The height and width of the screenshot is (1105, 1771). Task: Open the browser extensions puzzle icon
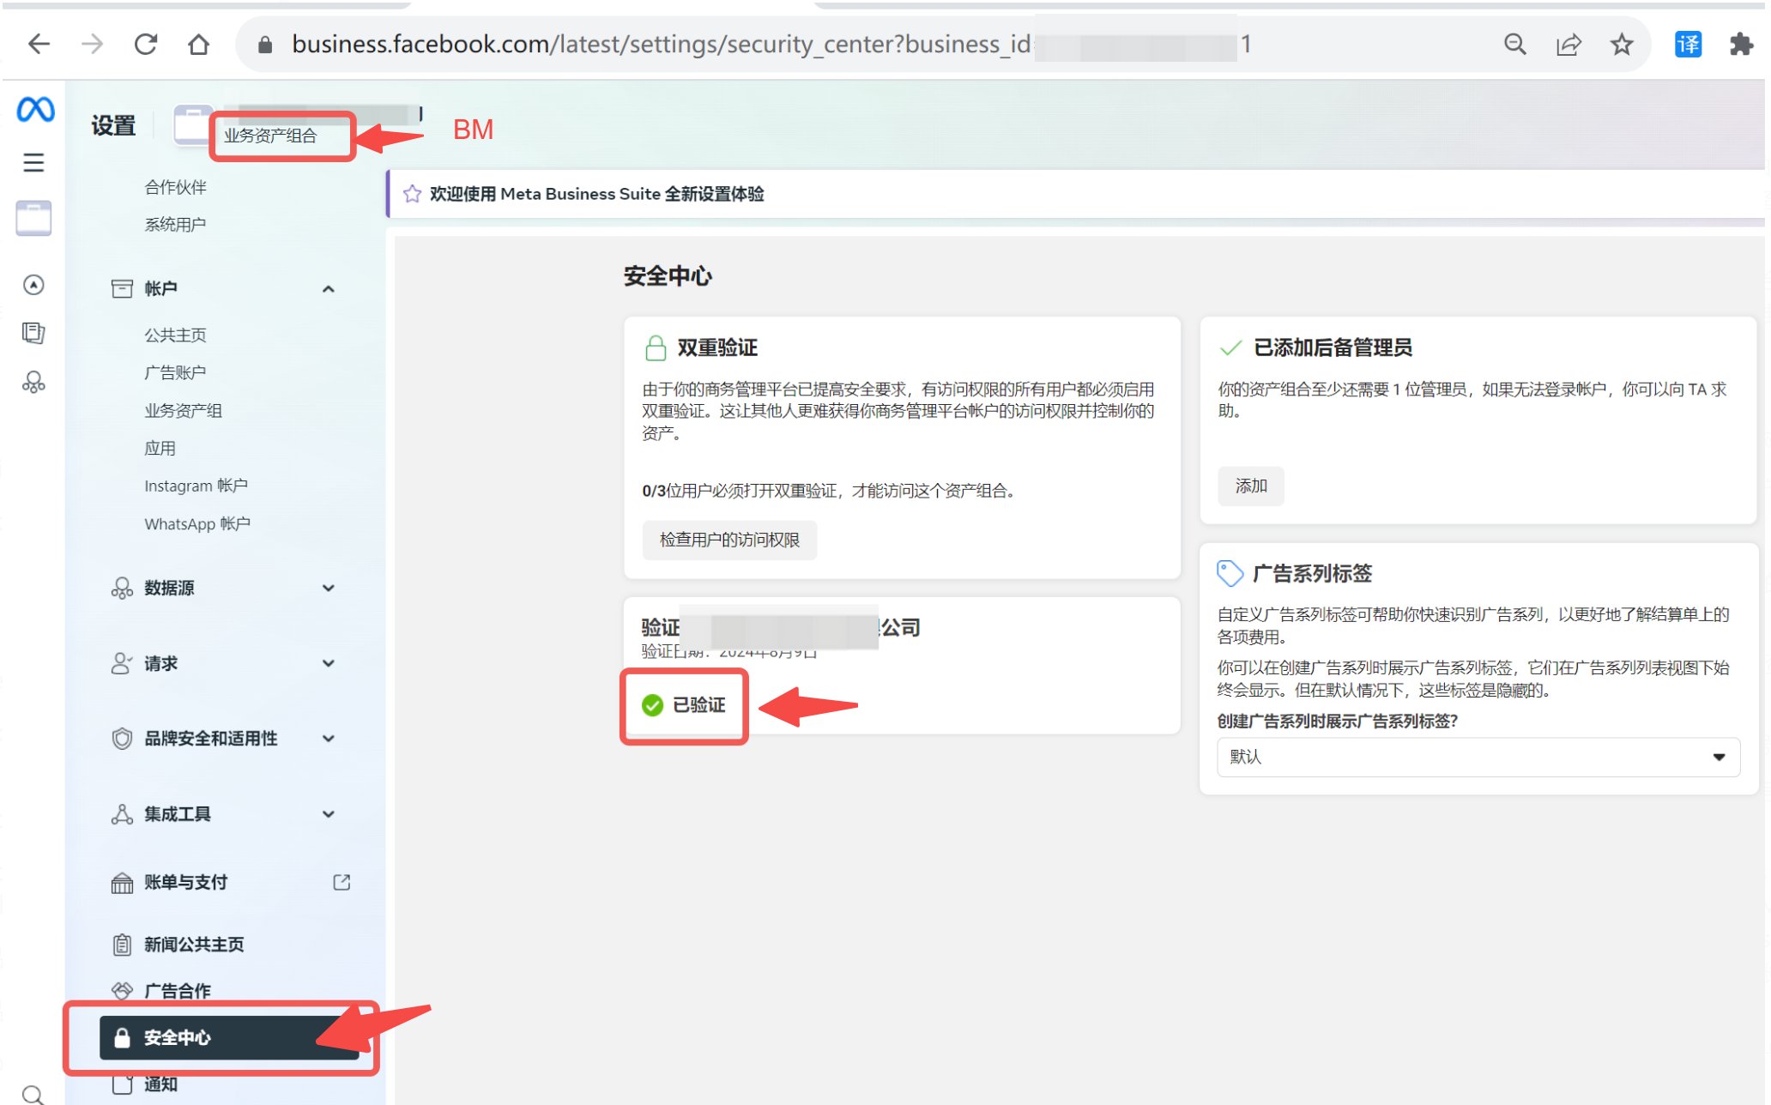click(1741, 44)
